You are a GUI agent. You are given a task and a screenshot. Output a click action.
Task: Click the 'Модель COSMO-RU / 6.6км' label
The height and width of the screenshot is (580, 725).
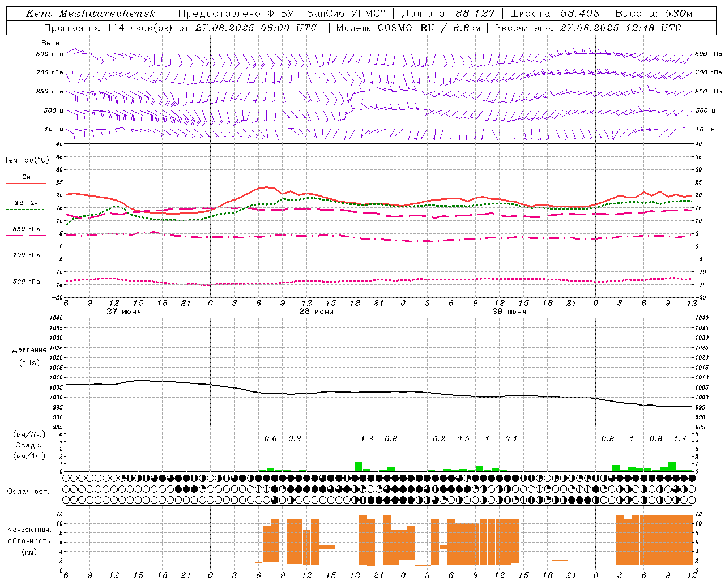pyautogui.click(x=408, y=28)
